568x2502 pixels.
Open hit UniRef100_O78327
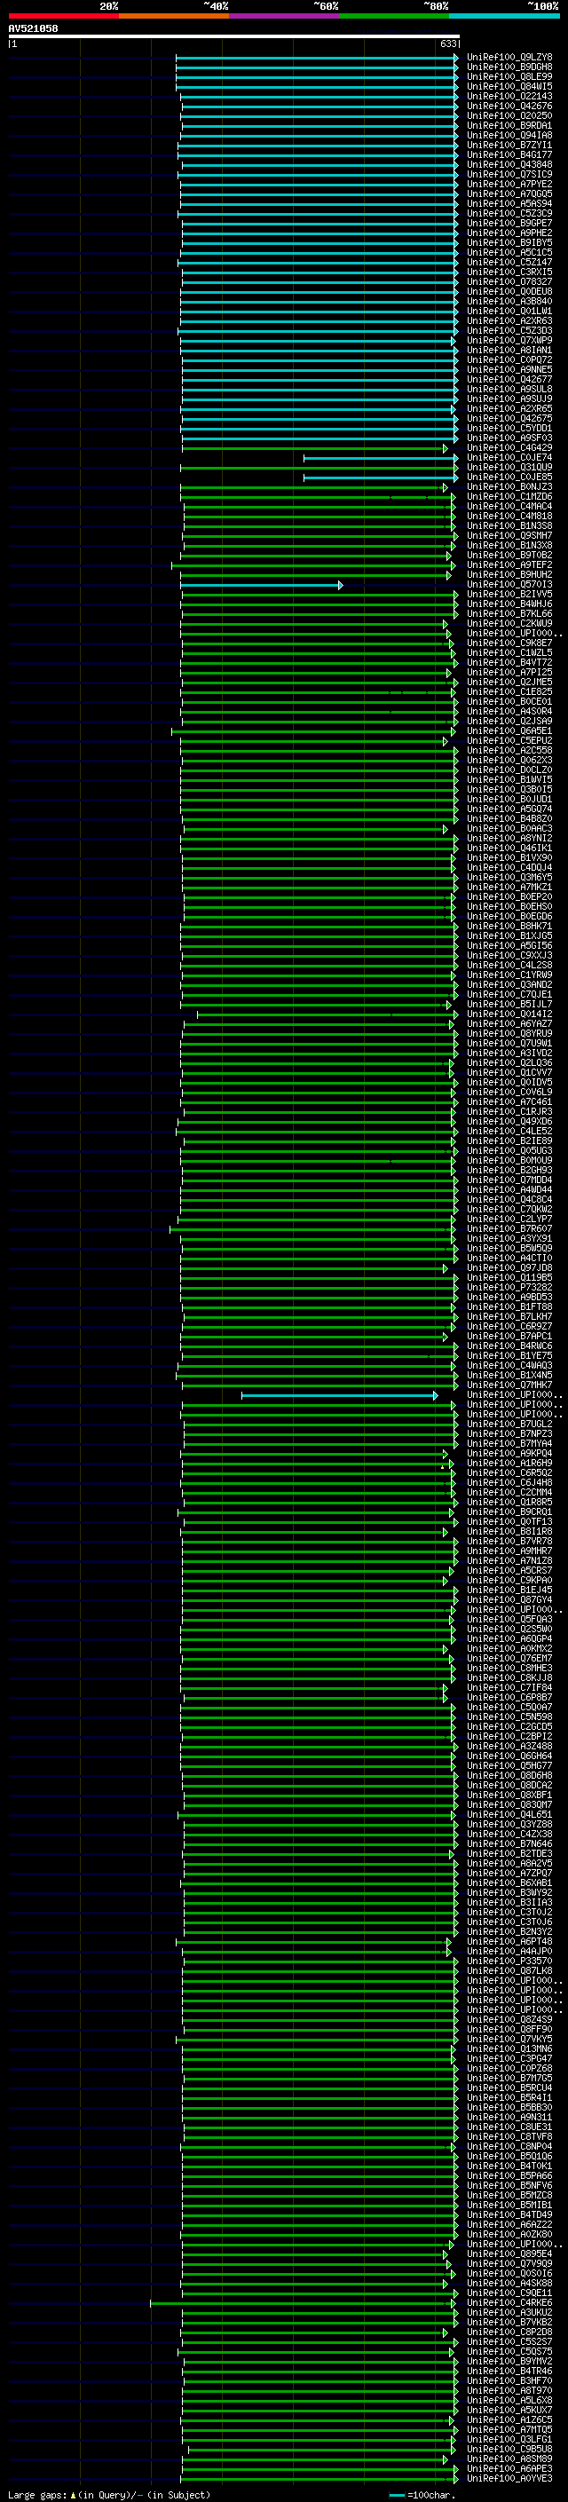click(x=509, y=281)
